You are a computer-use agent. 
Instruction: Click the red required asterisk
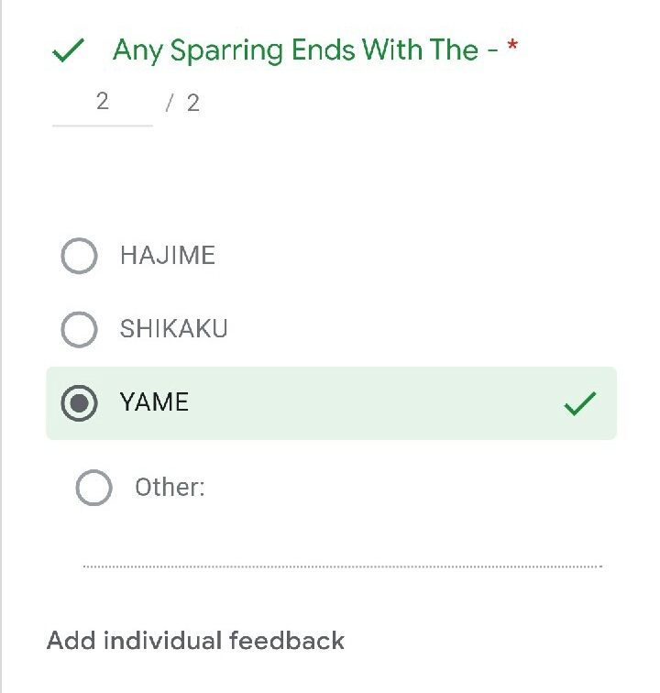[511, 48]
